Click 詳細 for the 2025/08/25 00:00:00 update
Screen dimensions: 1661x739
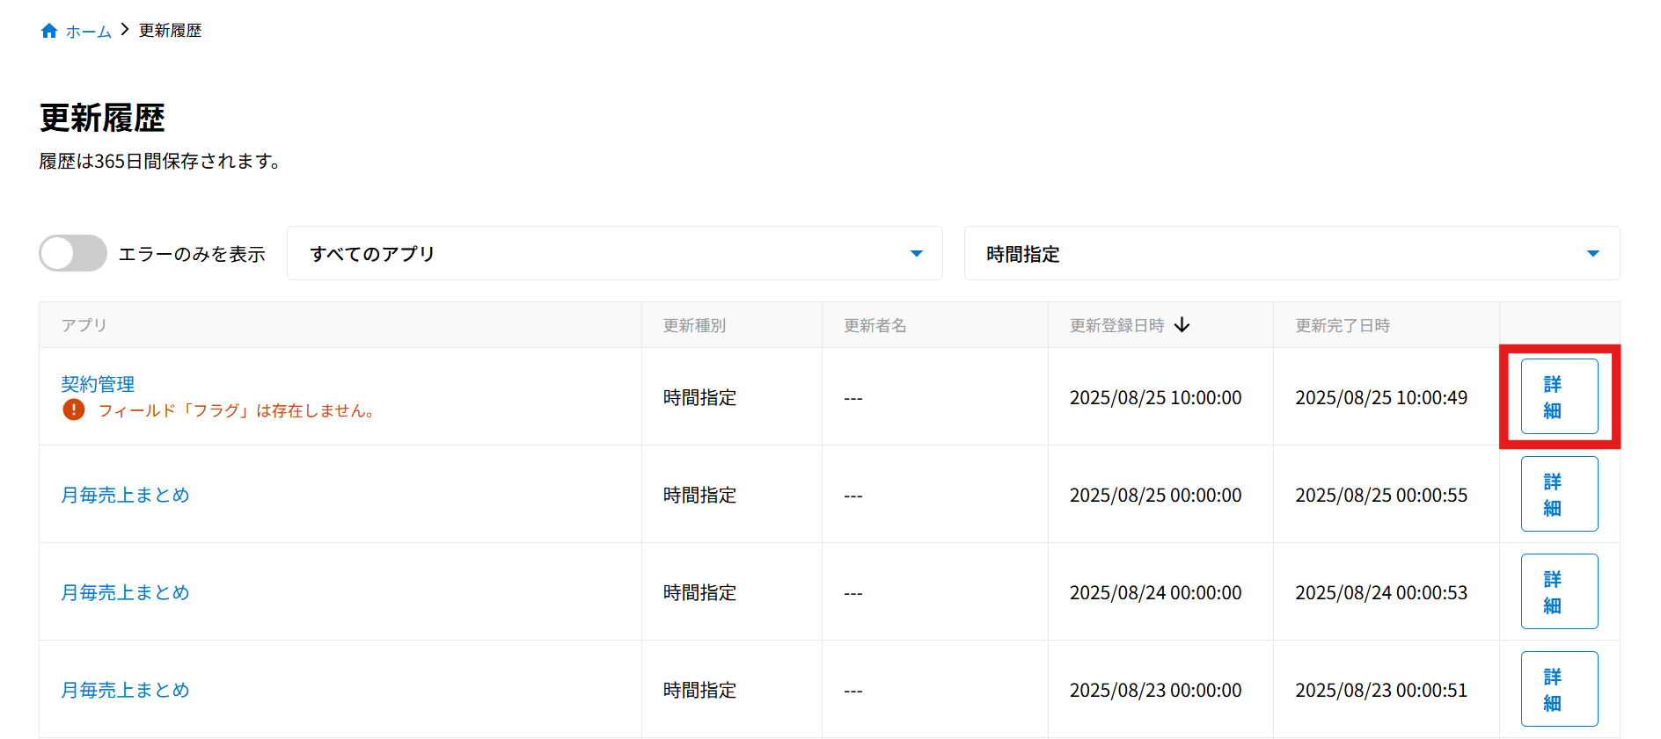pyautogui.click(x=1559, y=494)
